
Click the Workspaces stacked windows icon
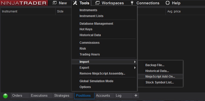point(98,3)
